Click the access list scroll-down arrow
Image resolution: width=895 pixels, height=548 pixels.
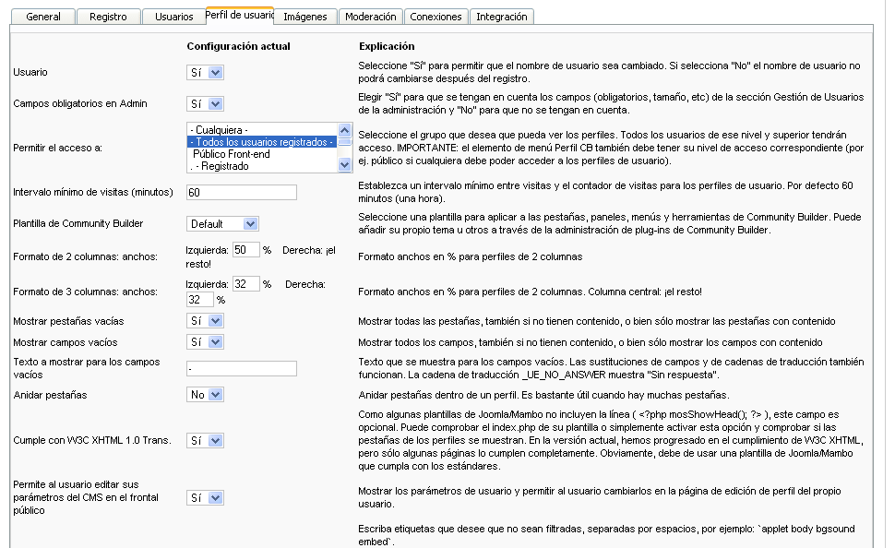(x=345, y=165)
